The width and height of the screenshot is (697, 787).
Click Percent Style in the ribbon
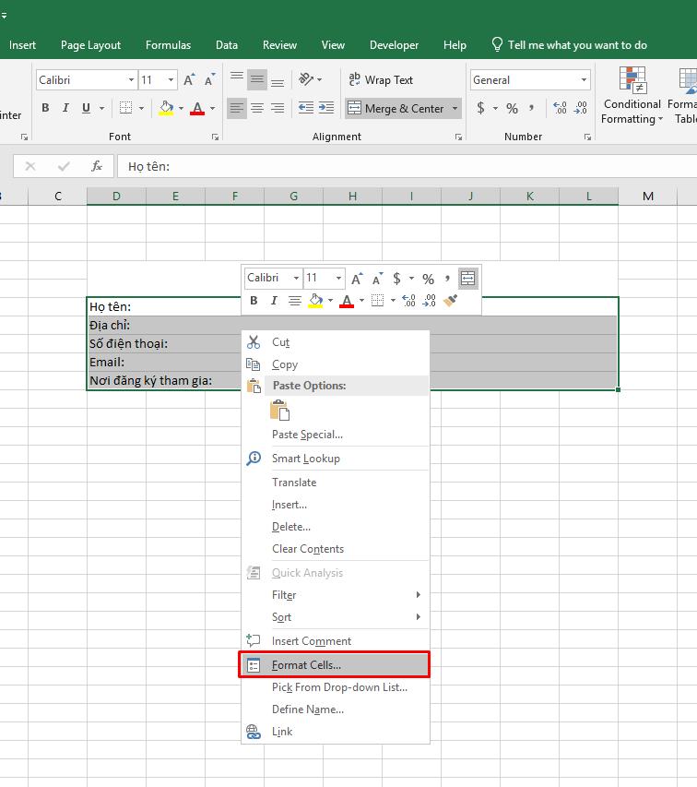coord(512,108)
